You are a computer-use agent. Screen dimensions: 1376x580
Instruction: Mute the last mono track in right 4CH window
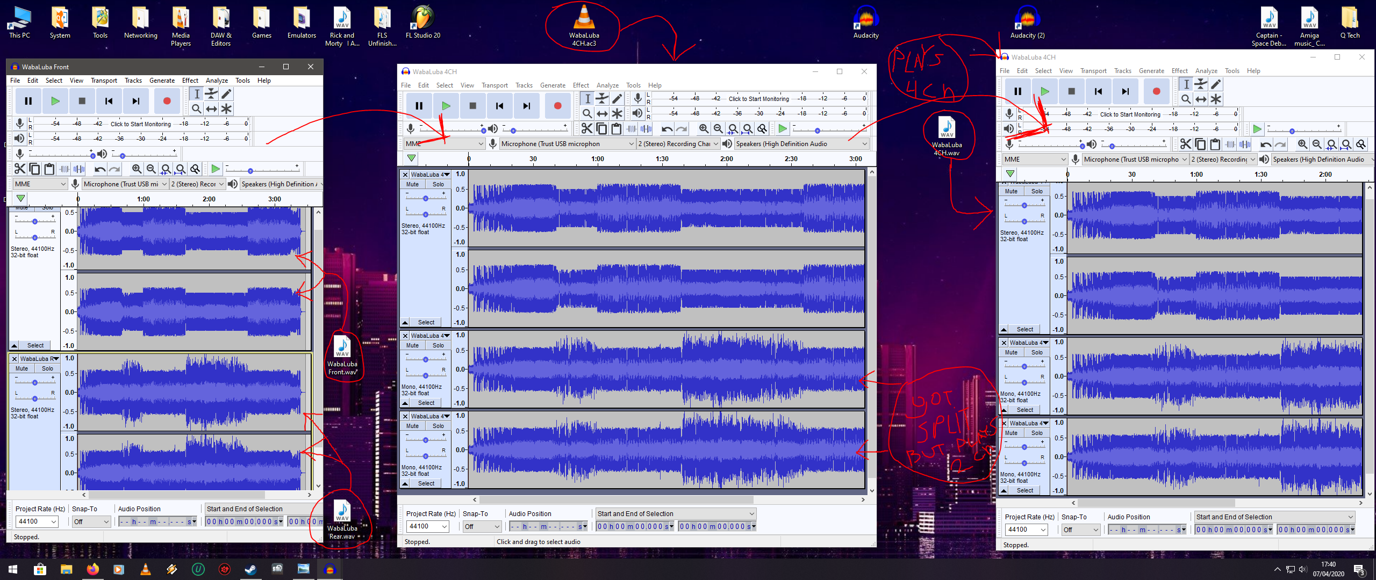click(1011, 433)
